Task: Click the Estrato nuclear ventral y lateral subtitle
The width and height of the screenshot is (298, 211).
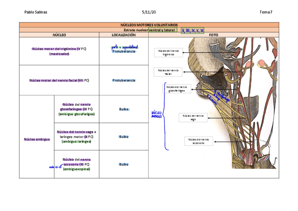Action: 149,30
